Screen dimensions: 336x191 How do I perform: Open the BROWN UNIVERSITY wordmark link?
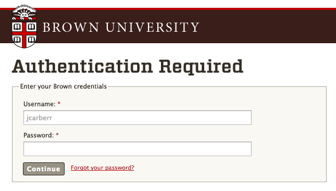[121, 27]
